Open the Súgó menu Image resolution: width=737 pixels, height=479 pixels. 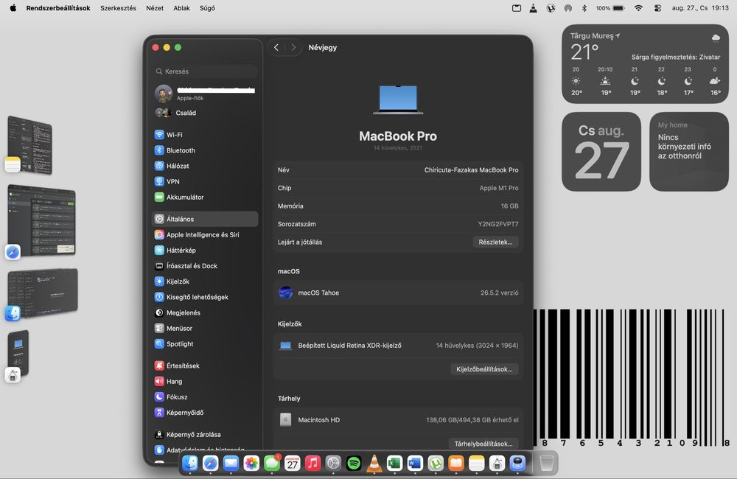pyautogui.click(x=207, y=8)
